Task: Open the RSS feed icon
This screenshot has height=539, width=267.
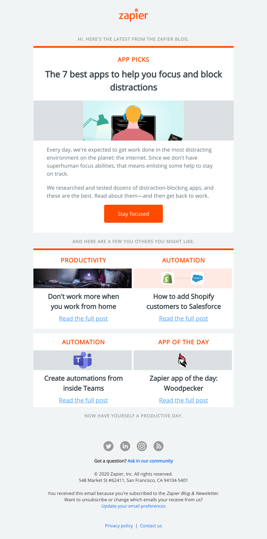Action: [x=159, y=446]
